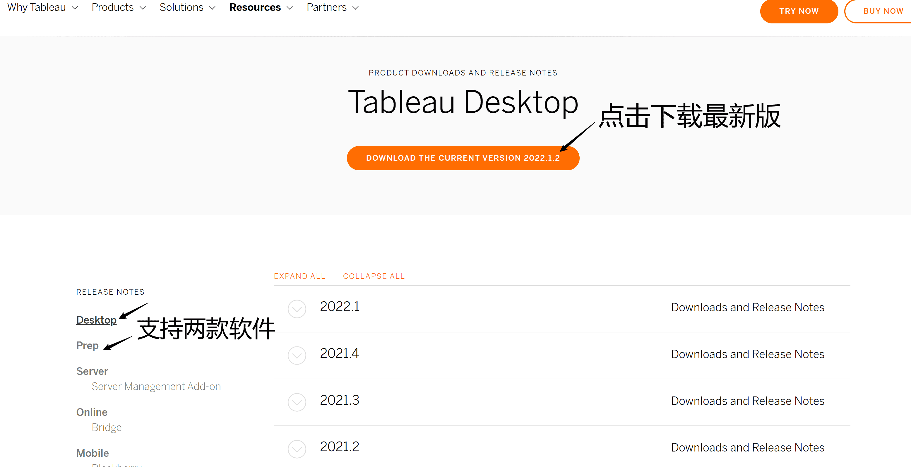Image resolution: width=911 pixels, height=467 pixels.
Task: Open the Why Tableau dropdown menu
Action: 42,7
